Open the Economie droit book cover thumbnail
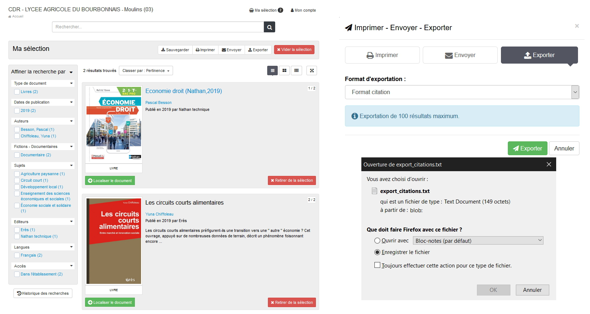This screenshot has height=314, width=590. click(114, 125)
